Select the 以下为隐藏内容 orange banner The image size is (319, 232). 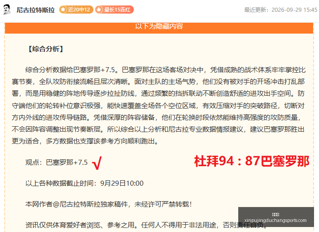pyautogui.click(x=159, y=28)
